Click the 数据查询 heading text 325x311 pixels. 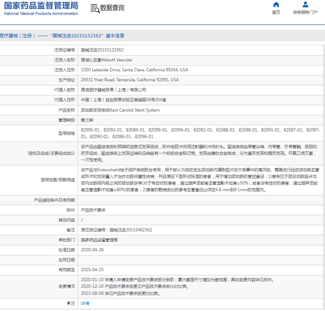(x=112, y=8)
